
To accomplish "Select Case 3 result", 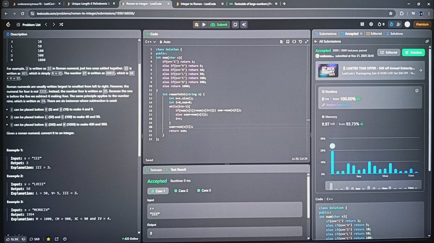I will click(x=204, y=190).
